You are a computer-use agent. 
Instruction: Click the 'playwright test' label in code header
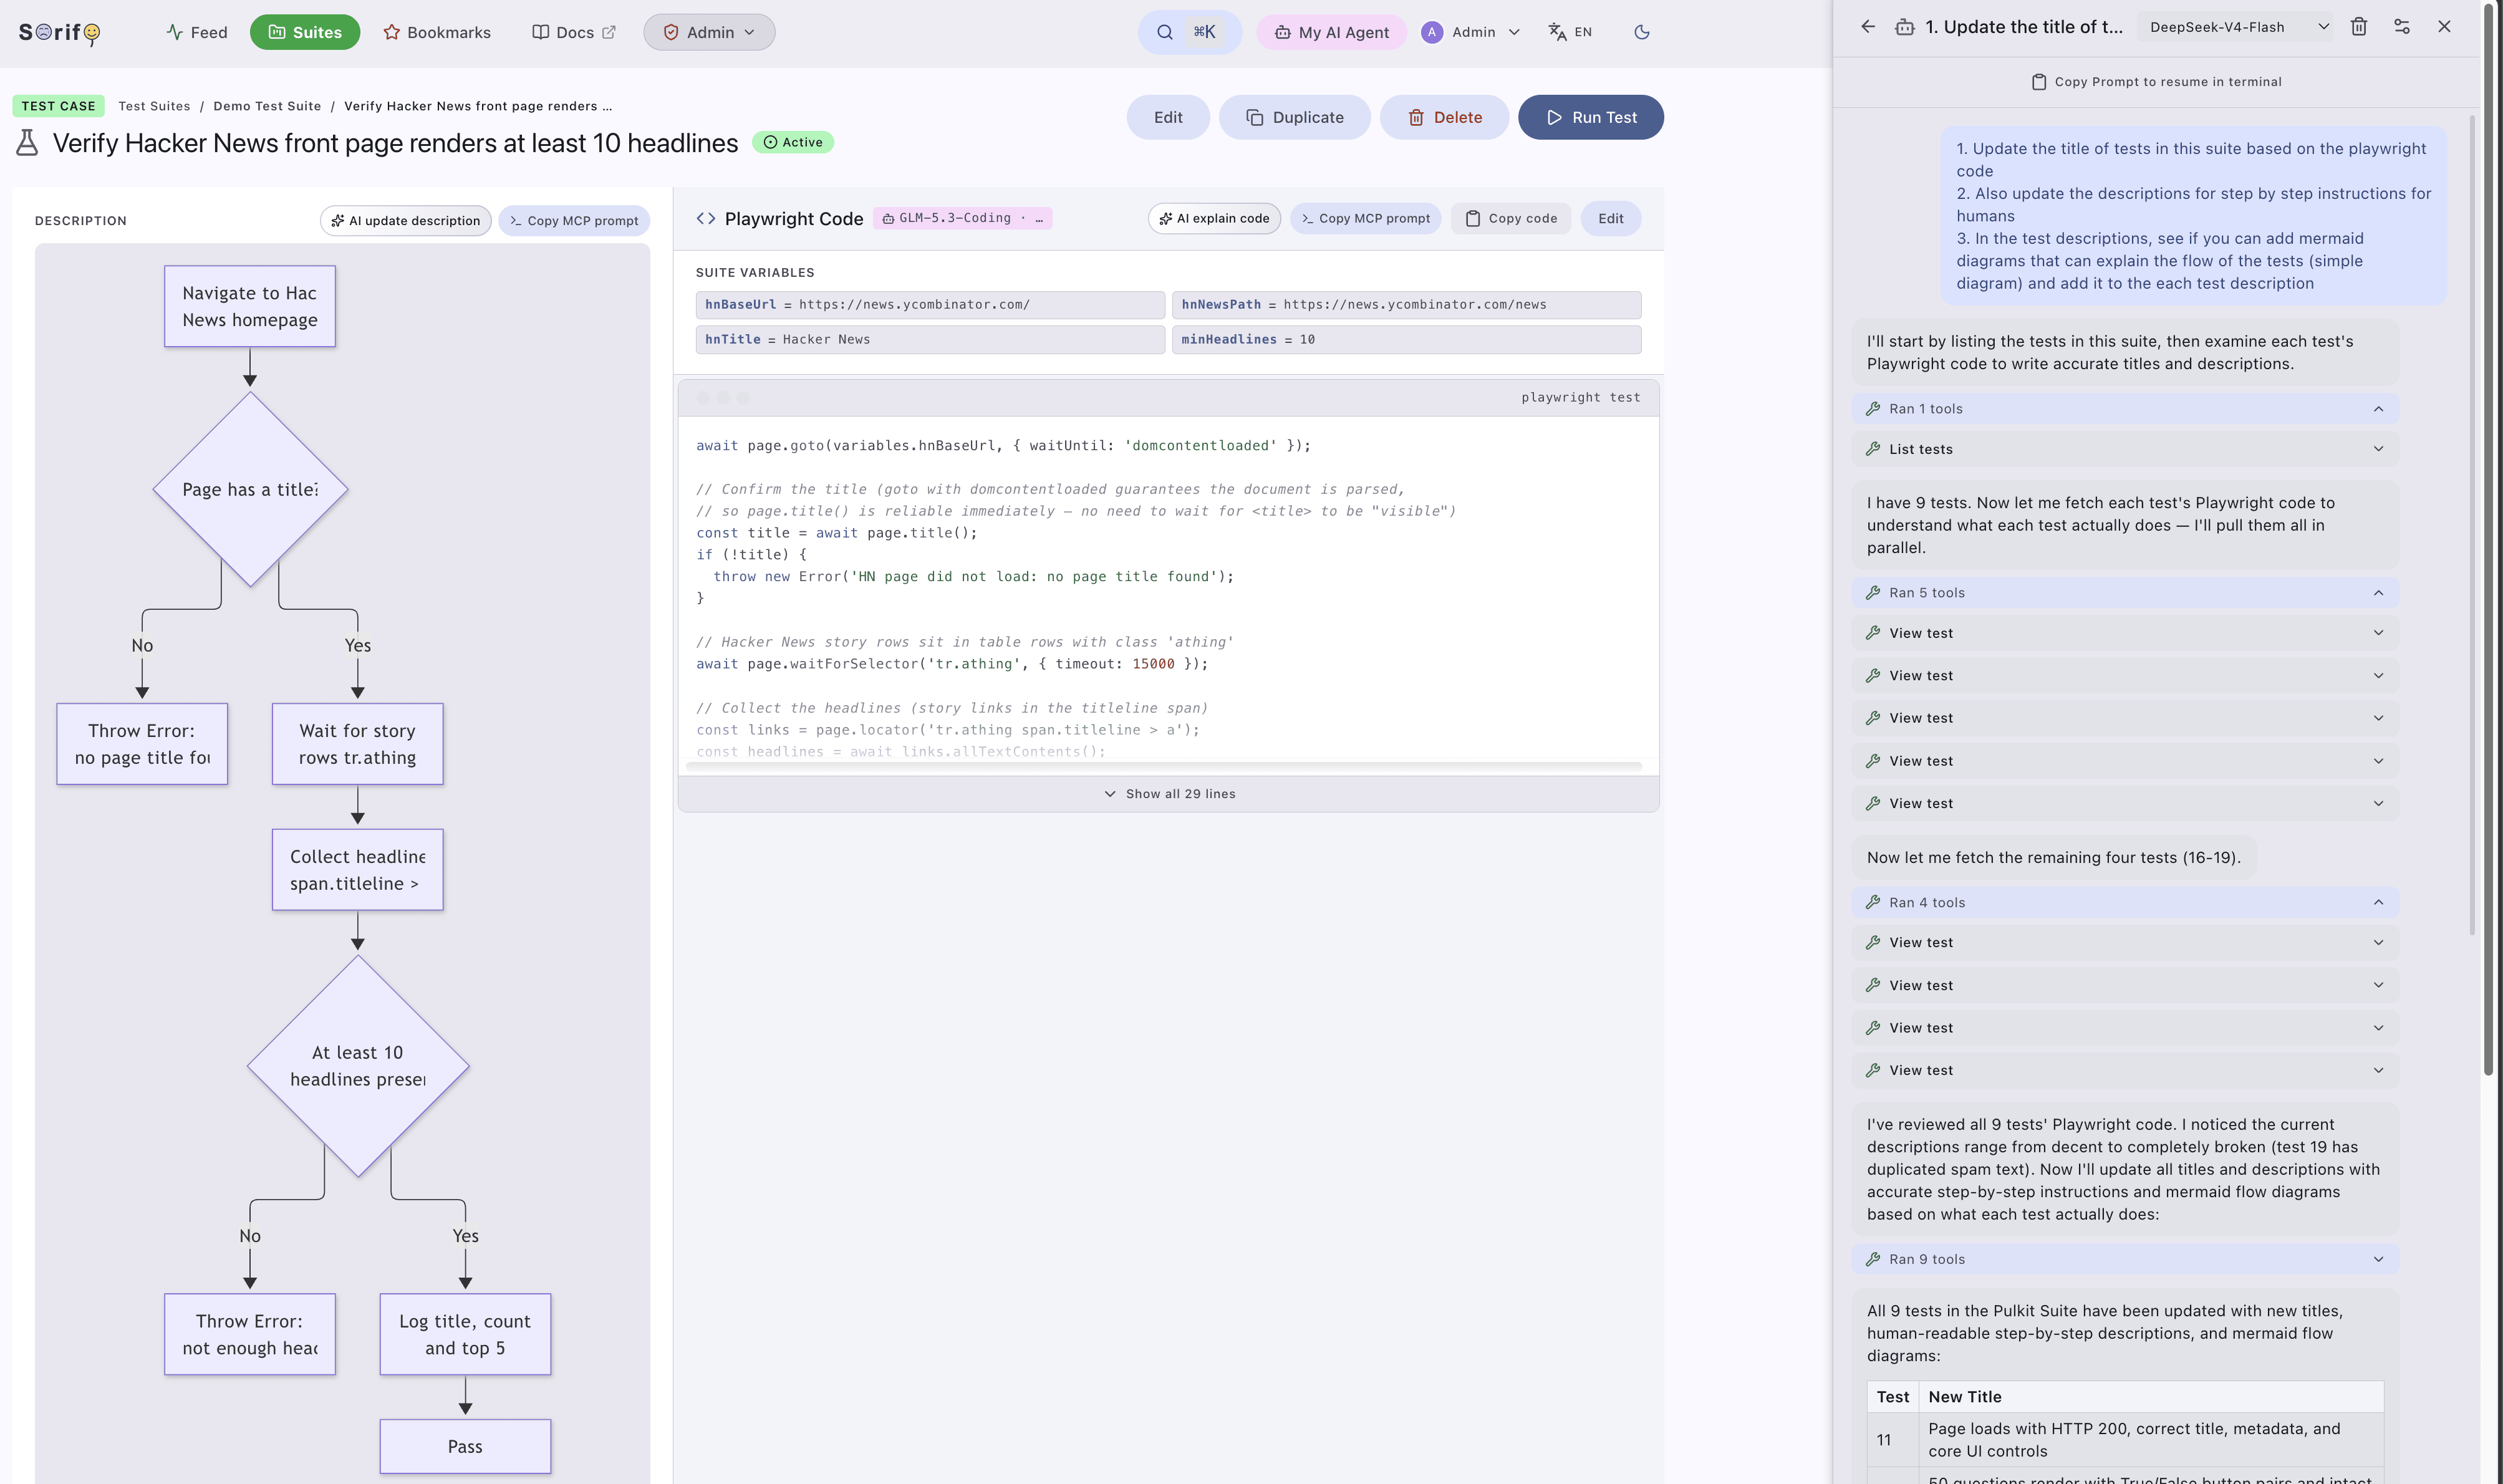(x=1580, y=398)
